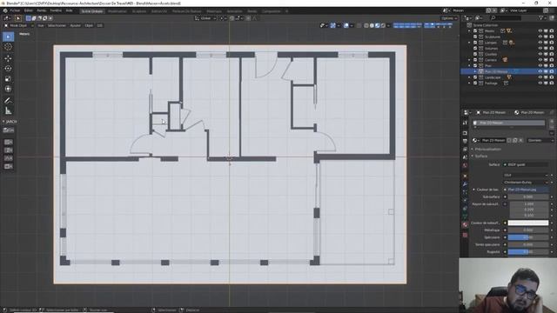Click the Blender logo menu icon

[5, 10]
